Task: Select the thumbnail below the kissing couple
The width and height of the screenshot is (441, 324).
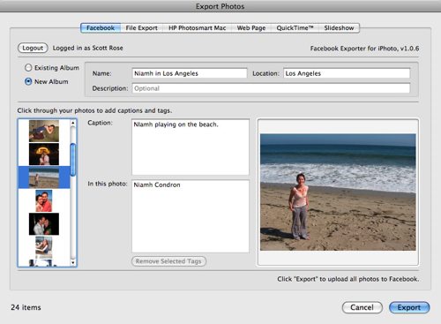Action: pos(44,247)
